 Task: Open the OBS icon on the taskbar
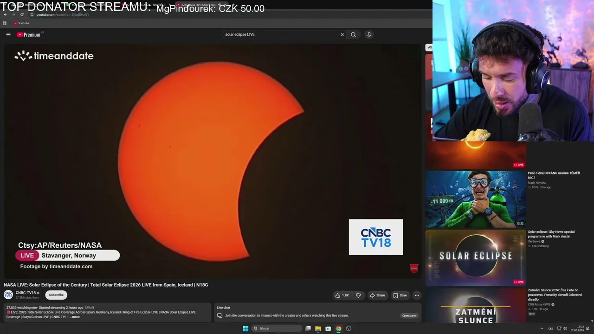349,328
